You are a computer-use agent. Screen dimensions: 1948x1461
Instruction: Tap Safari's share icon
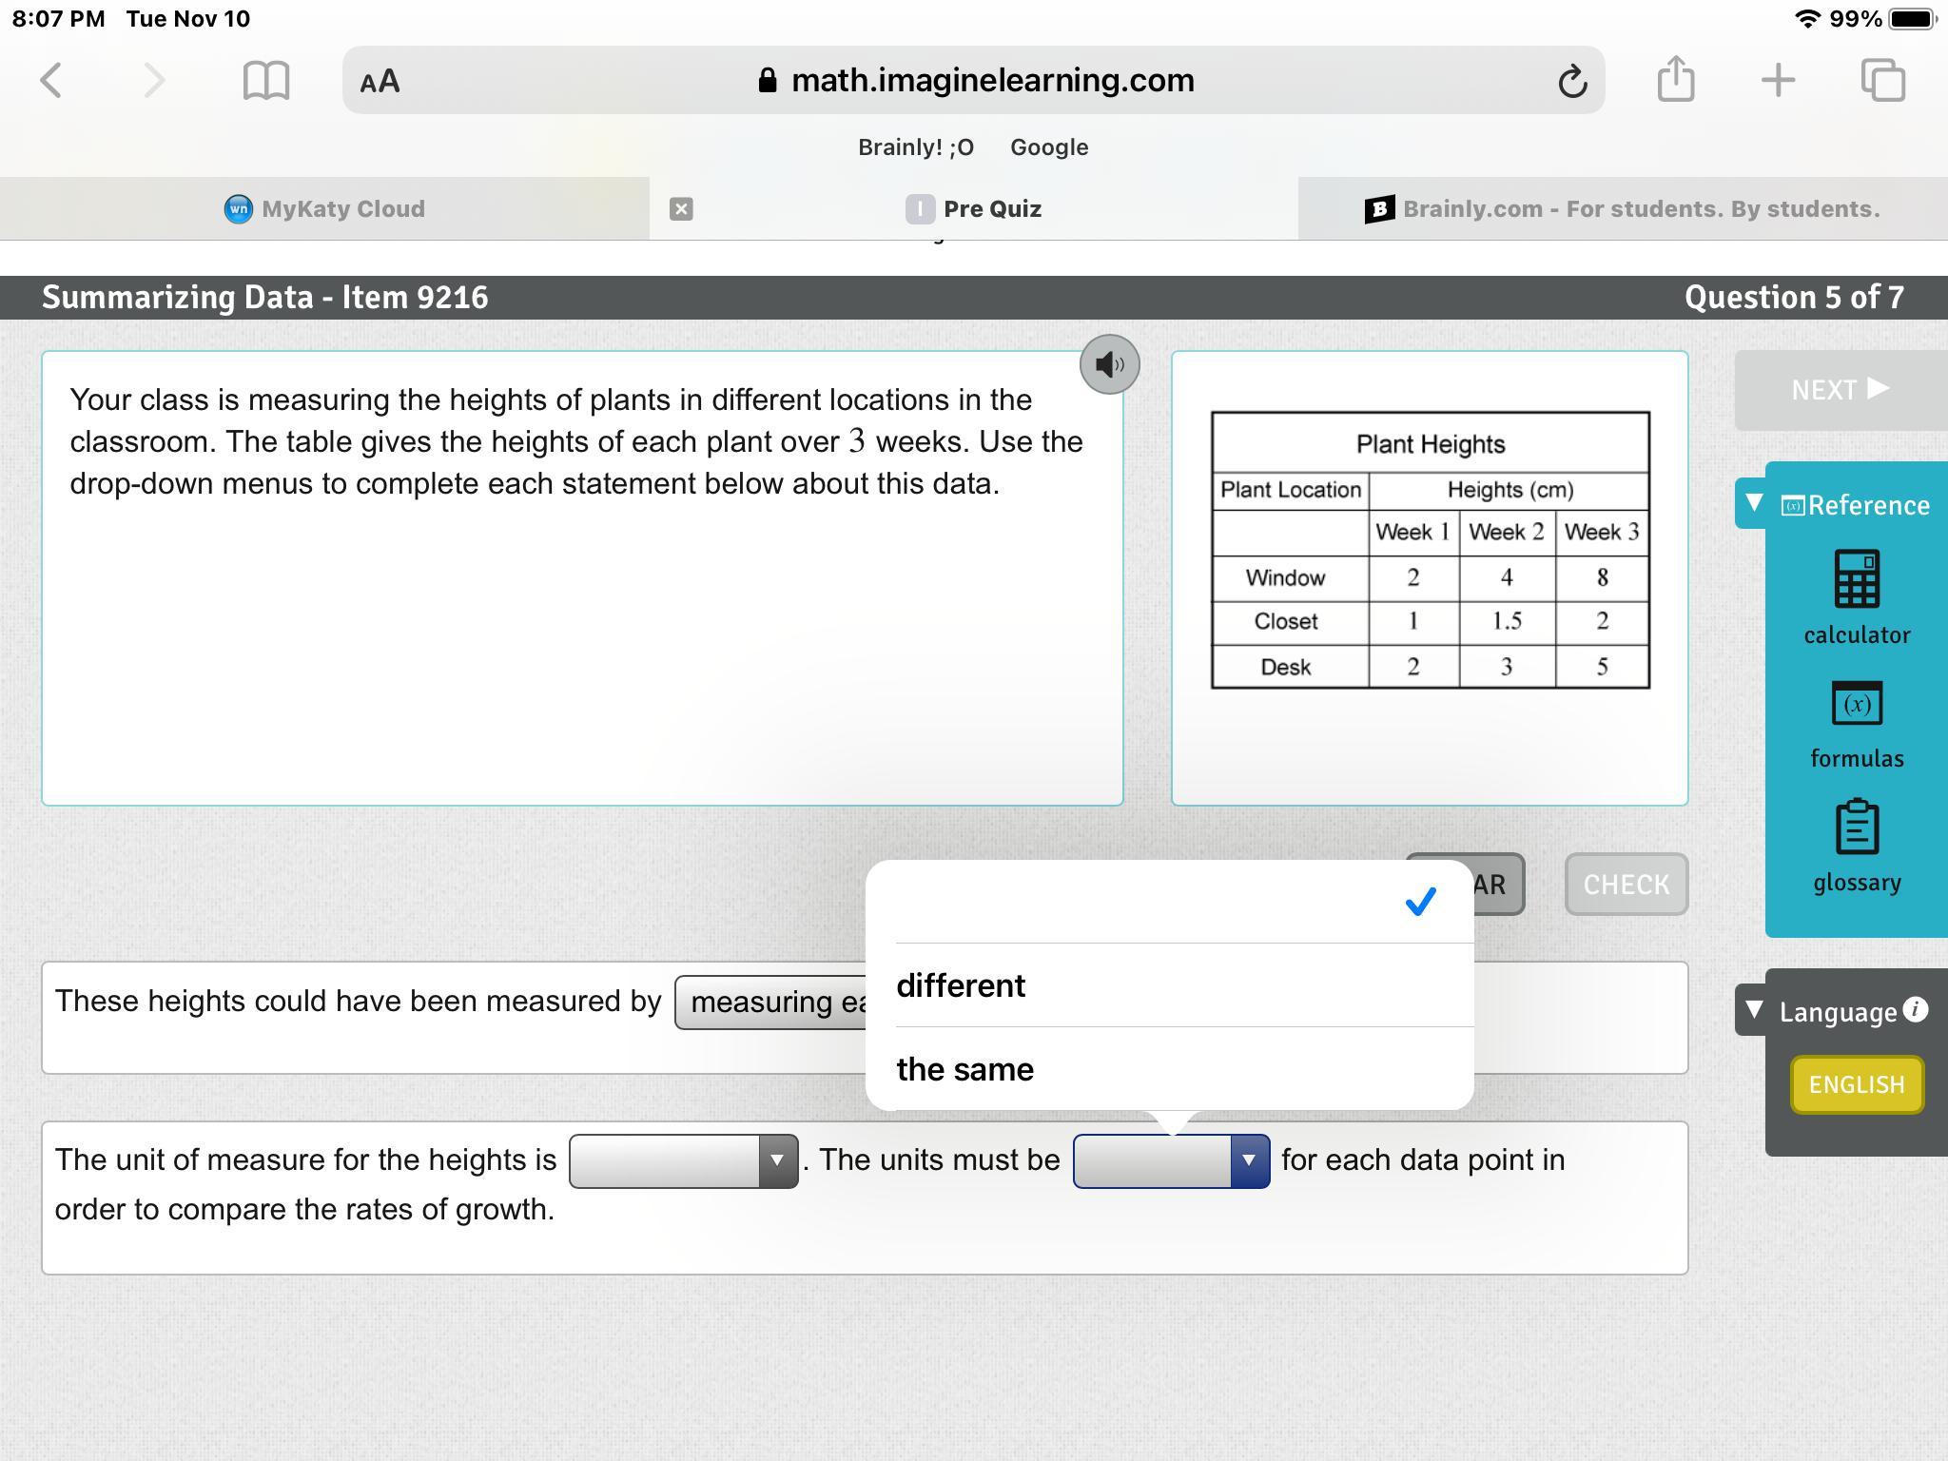(1675, 80)
